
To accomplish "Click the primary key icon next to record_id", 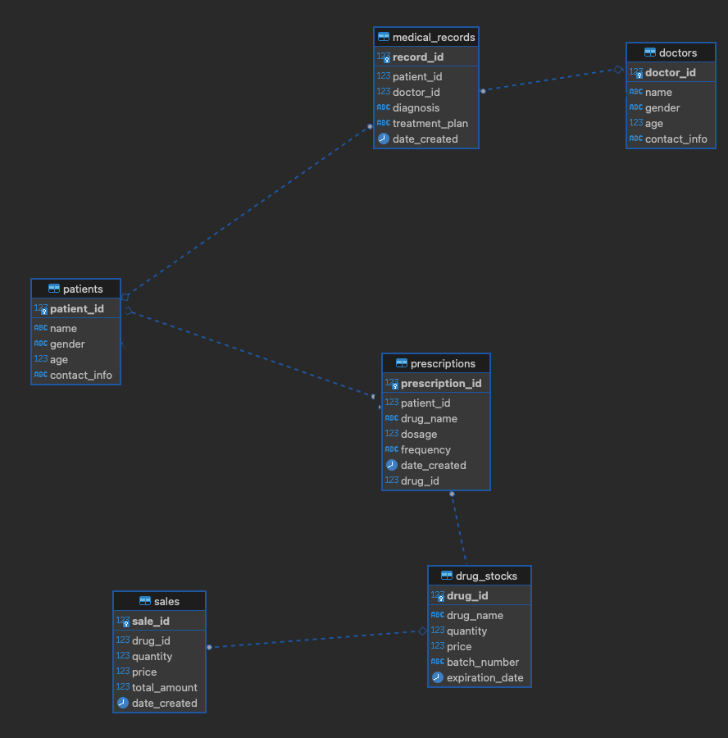I will click(384, 57).
